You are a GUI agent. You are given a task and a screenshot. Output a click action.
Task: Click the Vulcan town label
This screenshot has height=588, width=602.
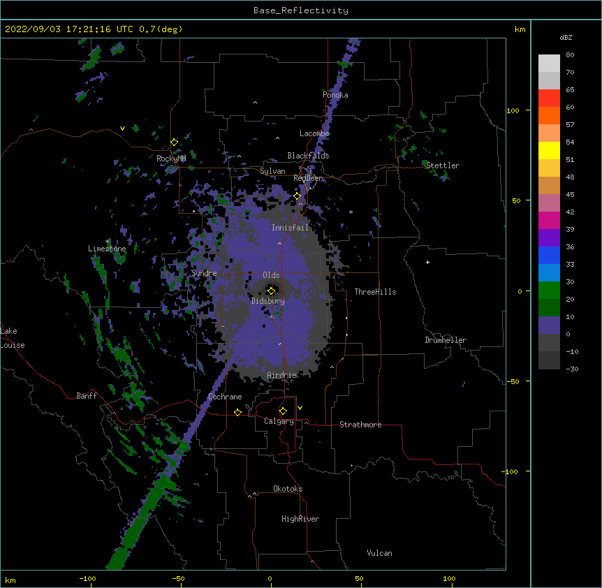tap(379, 553)
